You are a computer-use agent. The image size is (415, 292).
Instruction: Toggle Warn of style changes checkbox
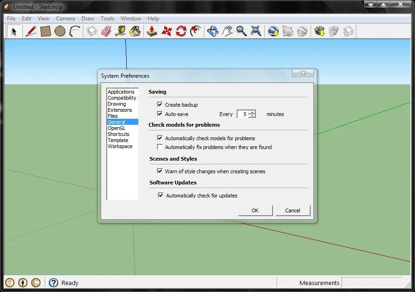160,171
